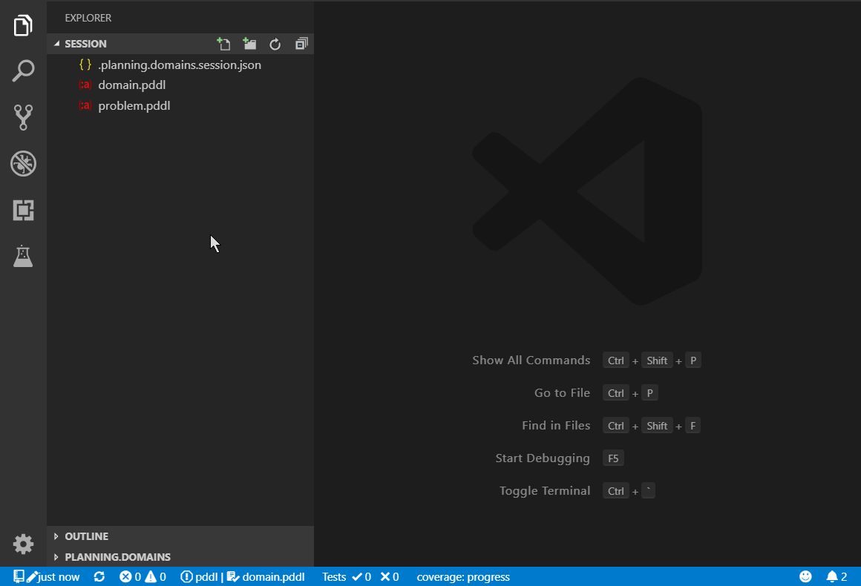Click the New File icon in SESSION
This screenshot has height=586, width=861.
(223, 44)
